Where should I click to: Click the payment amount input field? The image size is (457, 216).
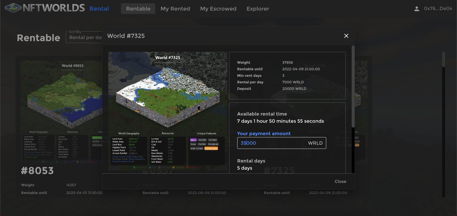pyautogui.click(x=282, y=143)
